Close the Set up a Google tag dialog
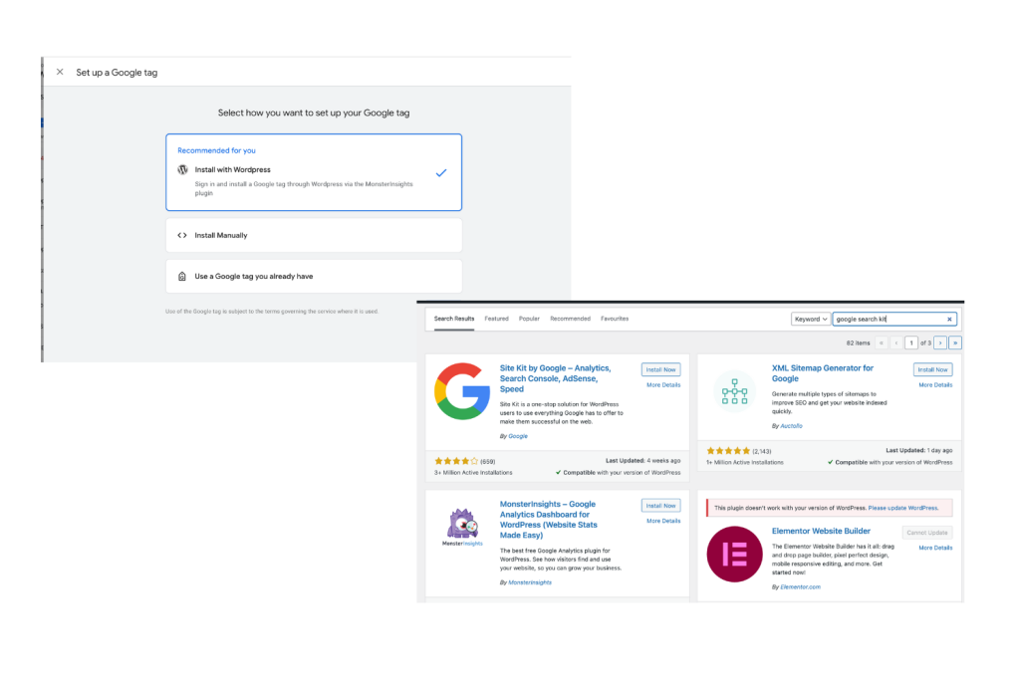 [60, 72]
